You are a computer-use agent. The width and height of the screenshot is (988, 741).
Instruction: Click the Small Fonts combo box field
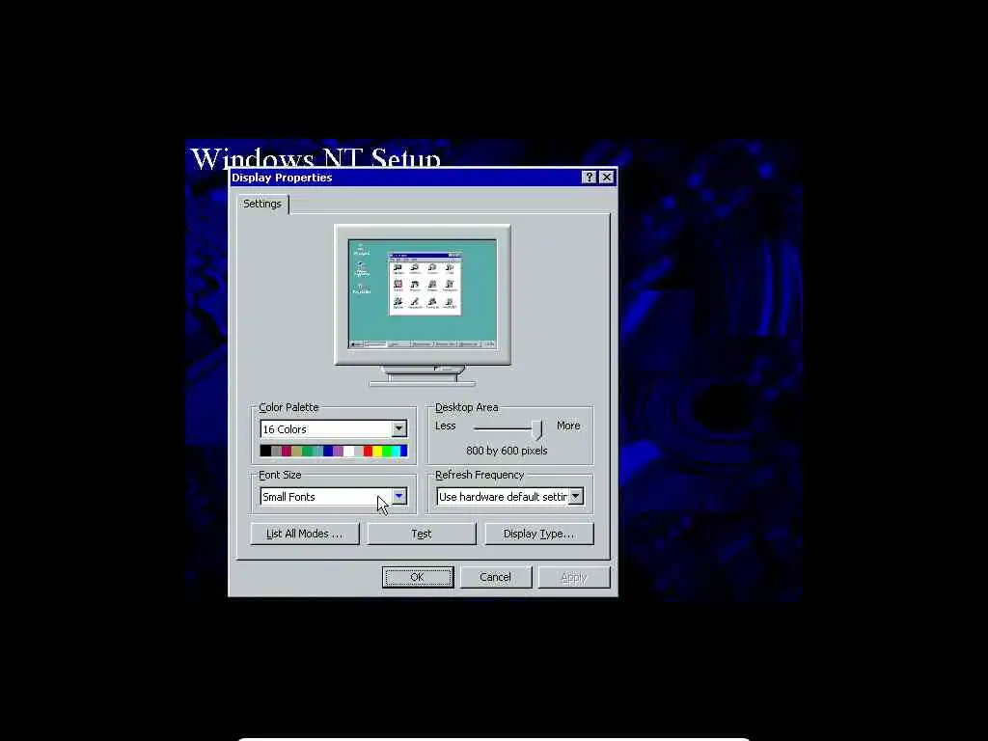tap(333, 497)
